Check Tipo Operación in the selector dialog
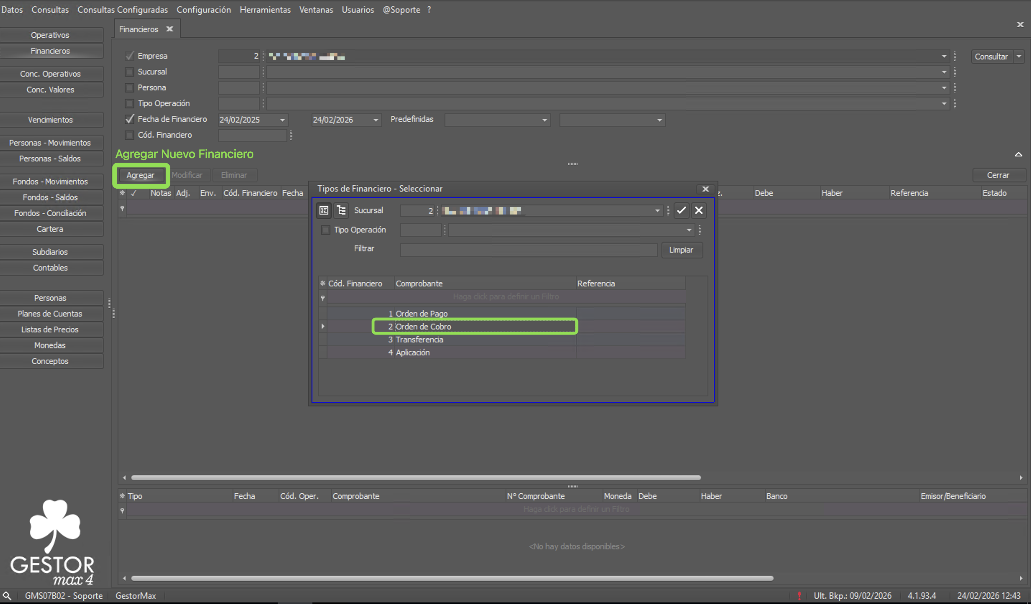 pos(326,230)
